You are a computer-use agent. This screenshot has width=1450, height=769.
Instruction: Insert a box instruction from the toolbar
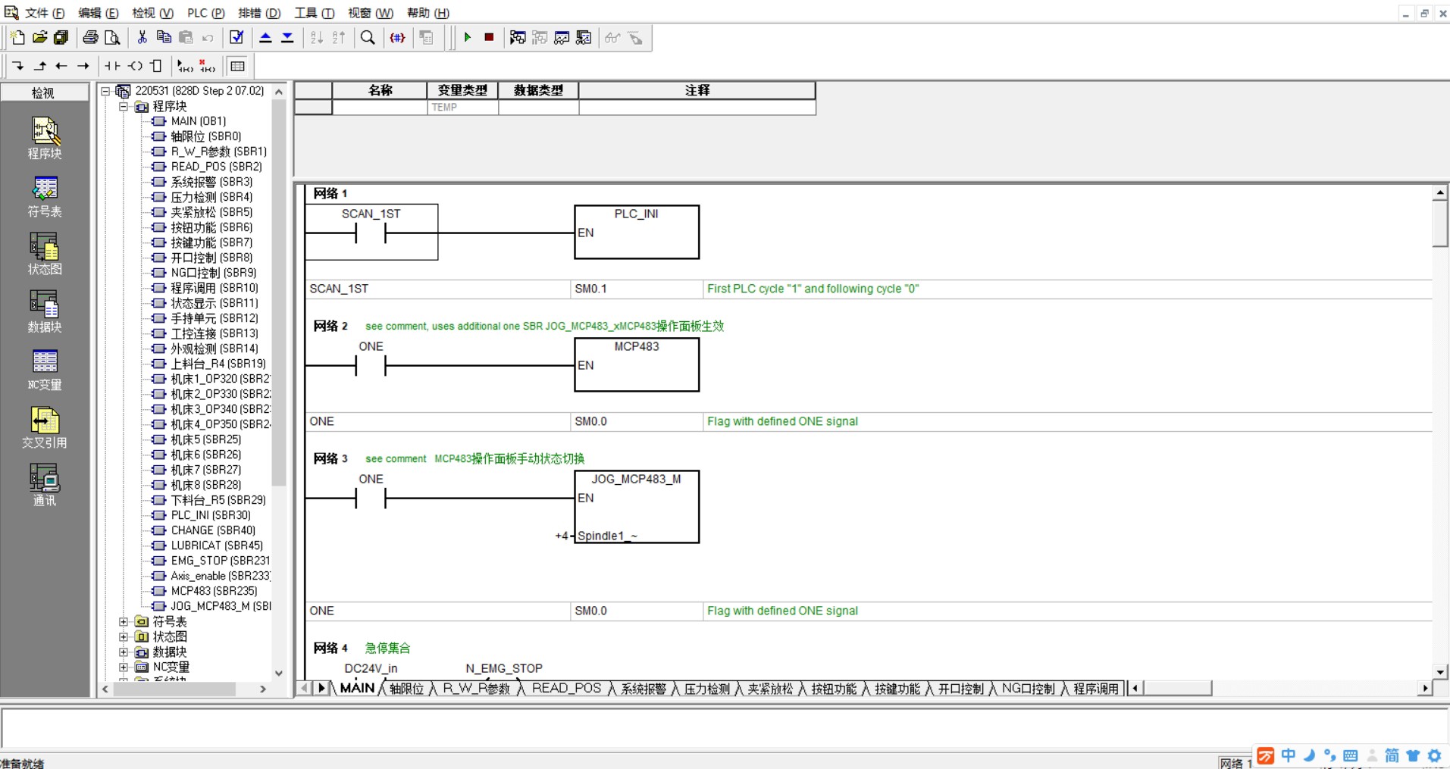click(156, 66)
